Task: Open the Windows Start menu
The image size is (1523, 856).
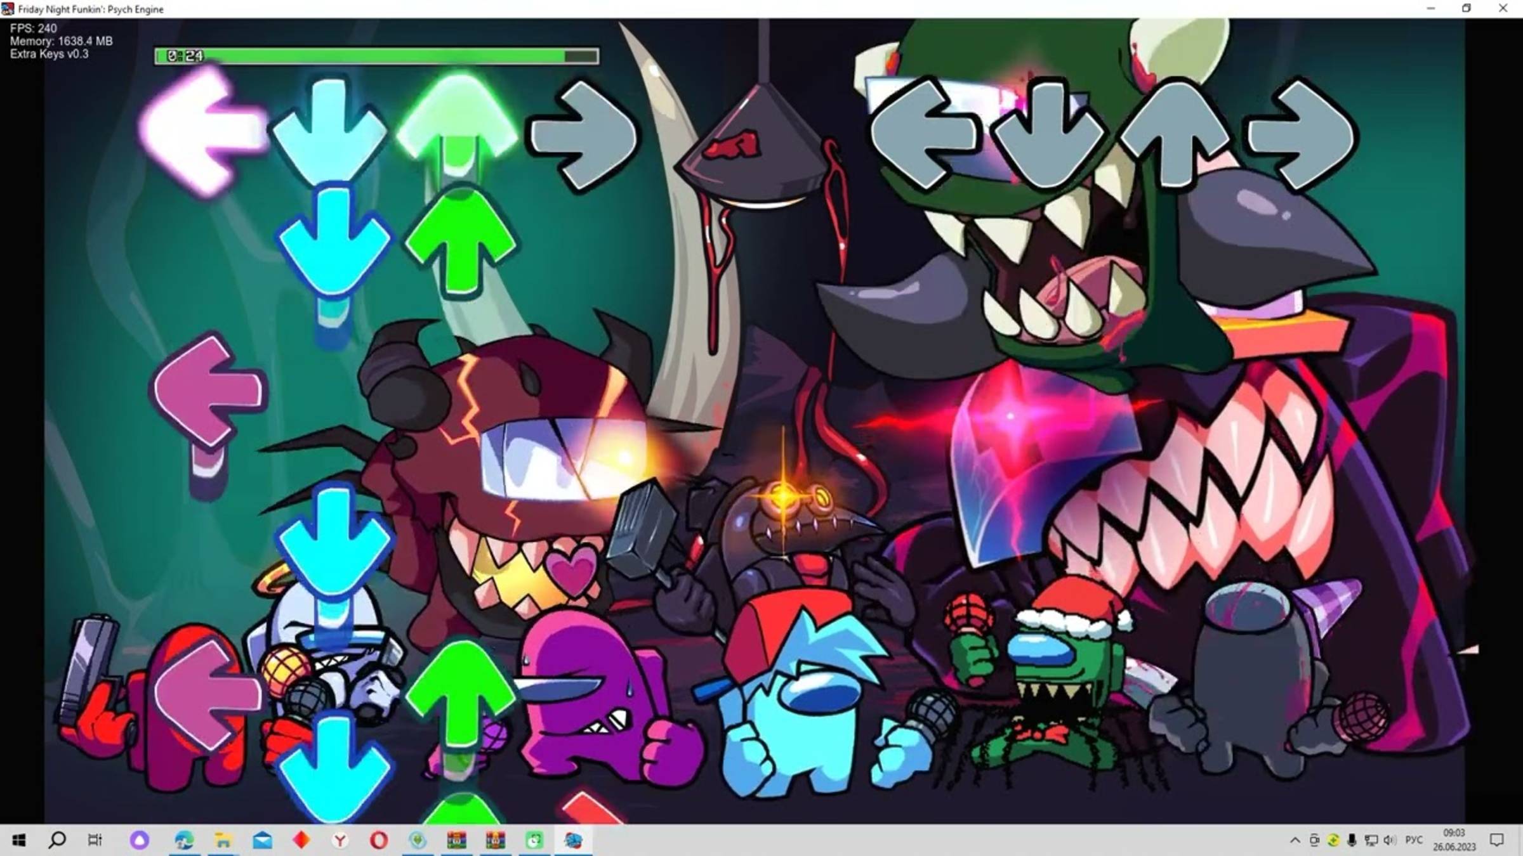Action: pos(19,840)
